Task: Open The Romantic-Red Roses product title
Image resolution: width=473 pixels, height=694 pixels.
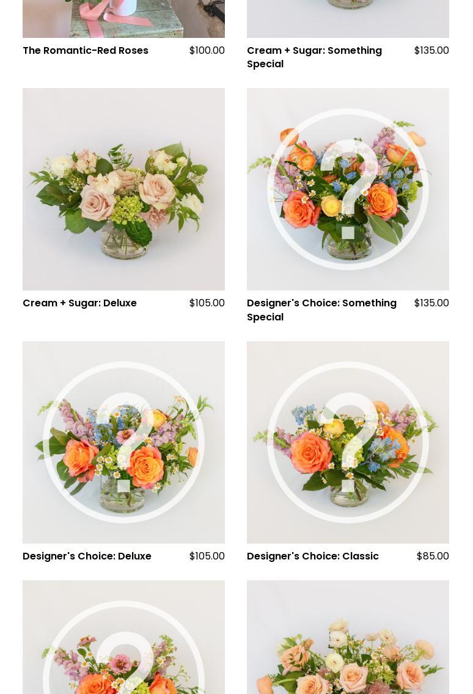Action: [x=86, y=51]
